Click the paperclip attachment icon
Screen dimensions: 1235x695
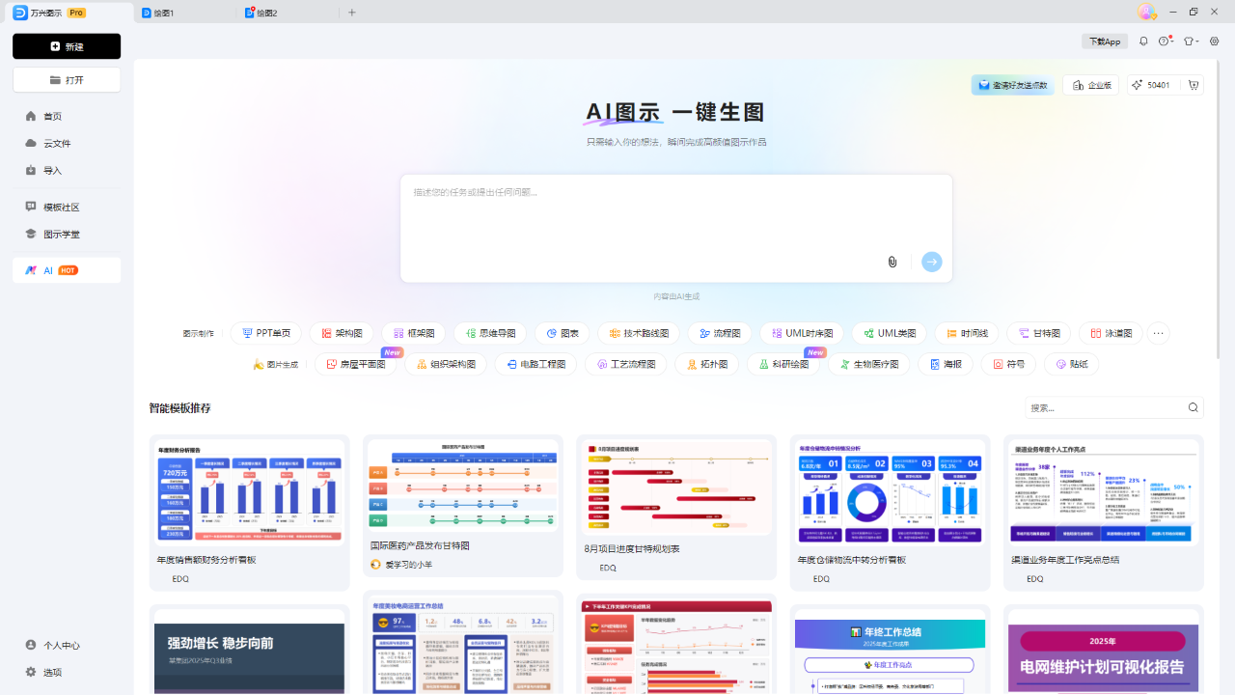892,262
